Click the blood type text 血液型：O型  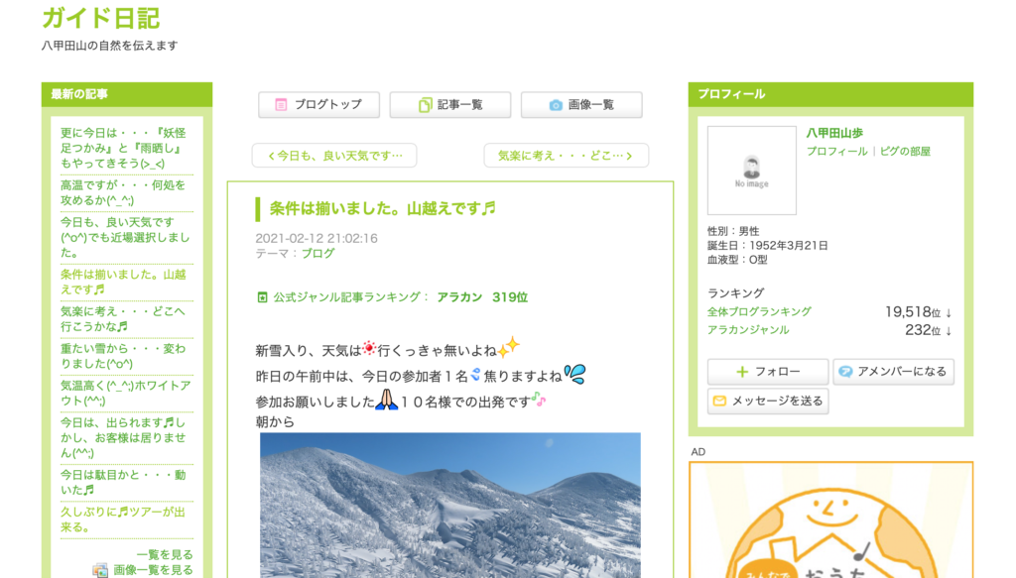point(737,260)
